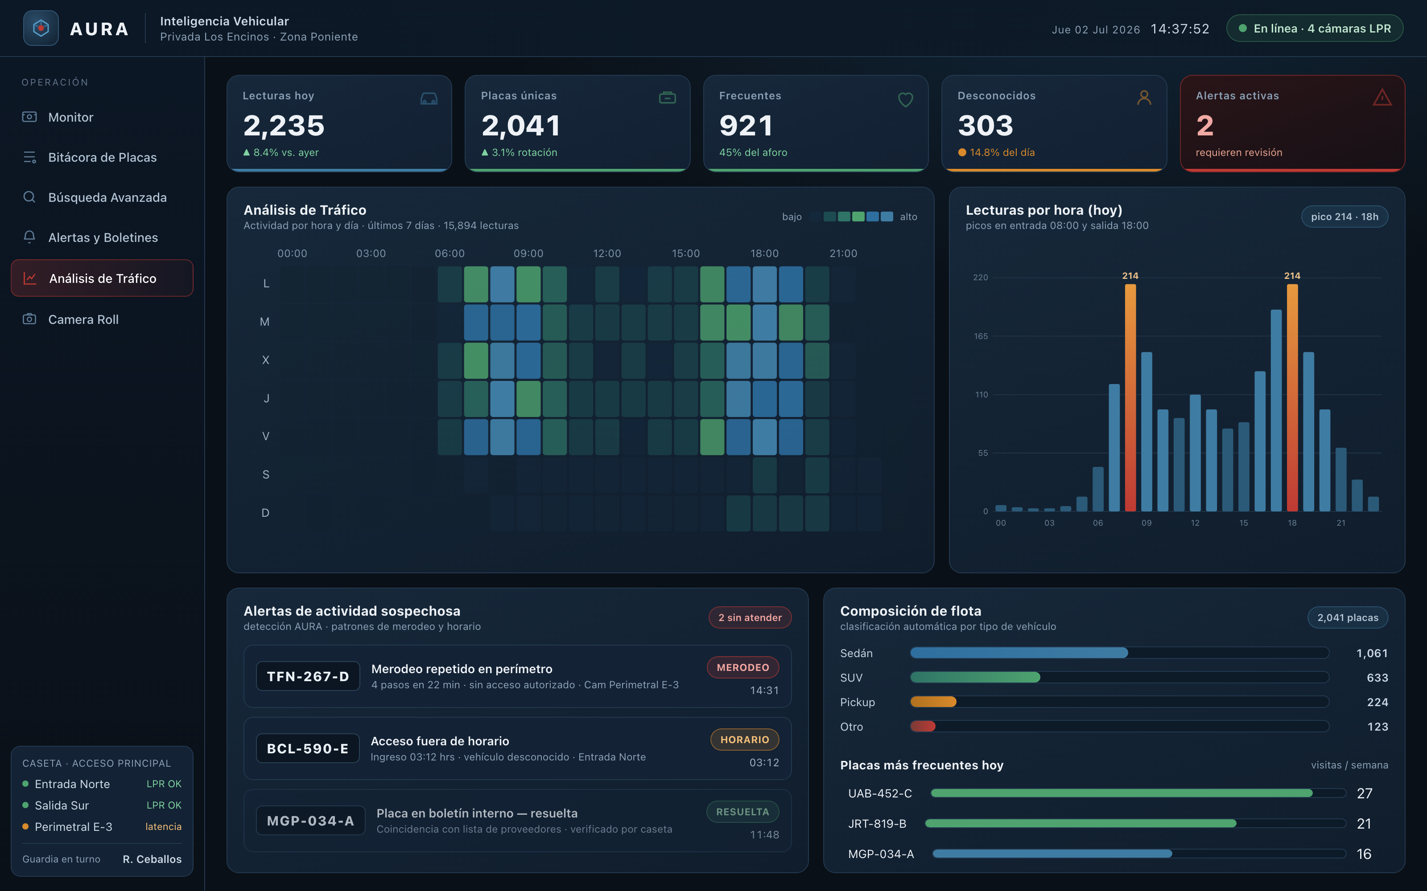The width and height of the screenshot is (1427, 891).
Task: Open the Desconocidos 303 card
Action: 1054,123
